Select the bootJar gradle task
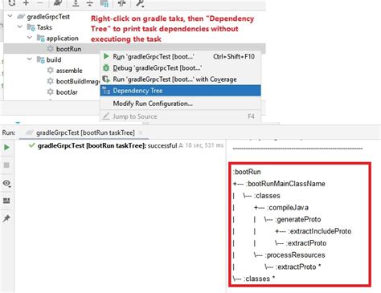Image resolution: width=381 pixels, height=293 pixels. [x=67, y=92]
